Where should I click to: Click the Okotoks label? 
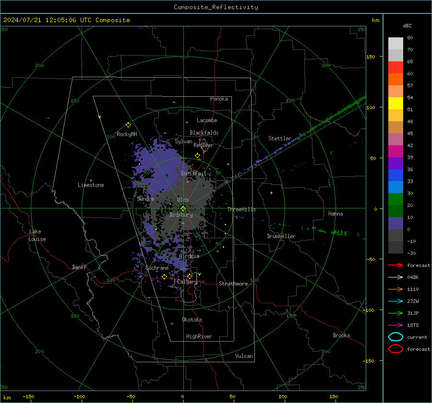[x=192, y=320]
